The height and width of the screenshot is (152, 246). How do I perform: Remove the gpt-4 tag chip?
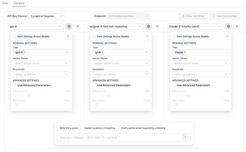(x=24, y=52)
